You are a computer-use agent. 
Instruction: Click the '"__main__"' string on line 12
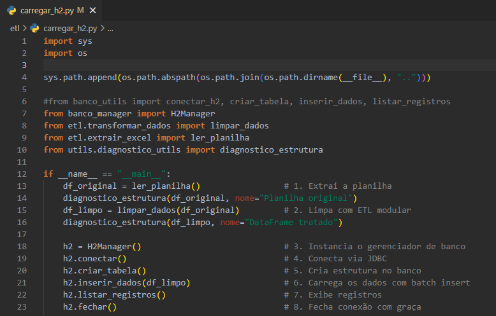(142, 174)
